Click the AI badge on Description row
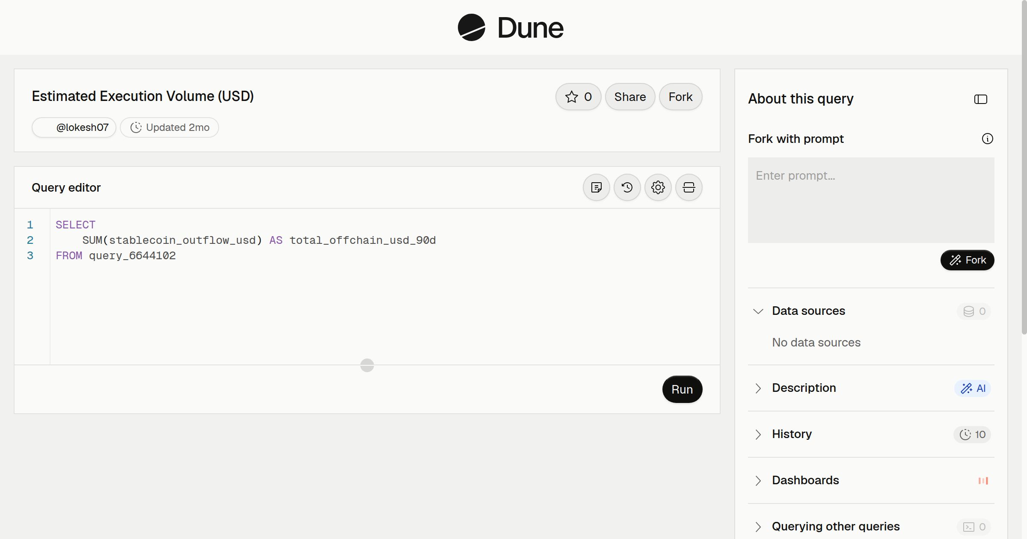This screenshot has height=539, width=1027. [973, 388]
